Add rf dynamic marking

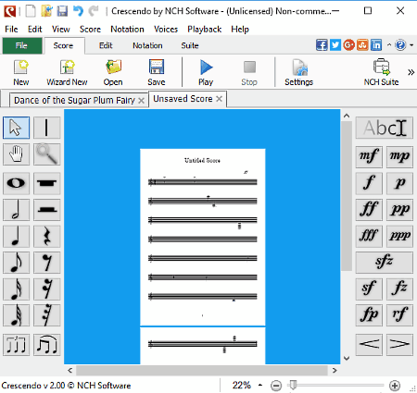(399, 315)
